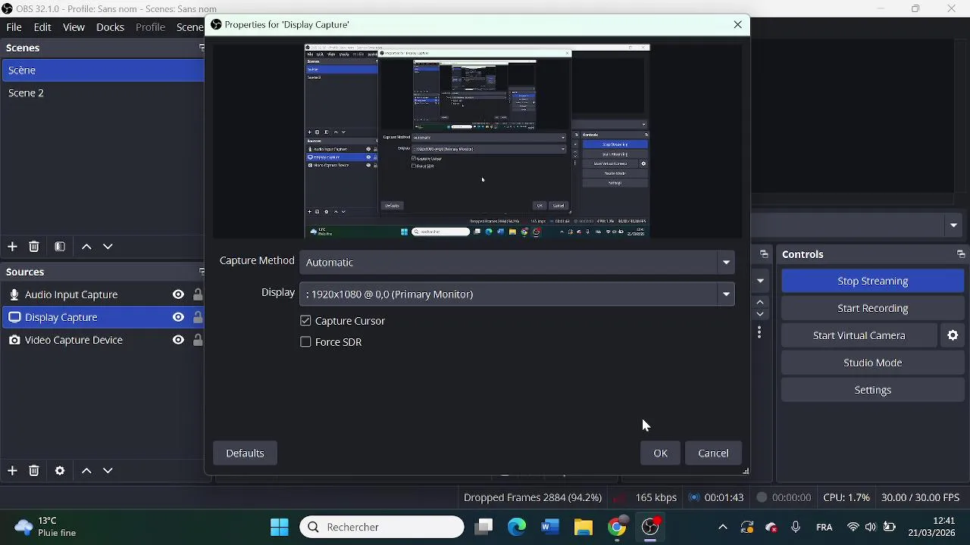Viewport: 970px width, 545px height.
Task: Open scene filters in Scenes toolbar
Action: [60, 247]
